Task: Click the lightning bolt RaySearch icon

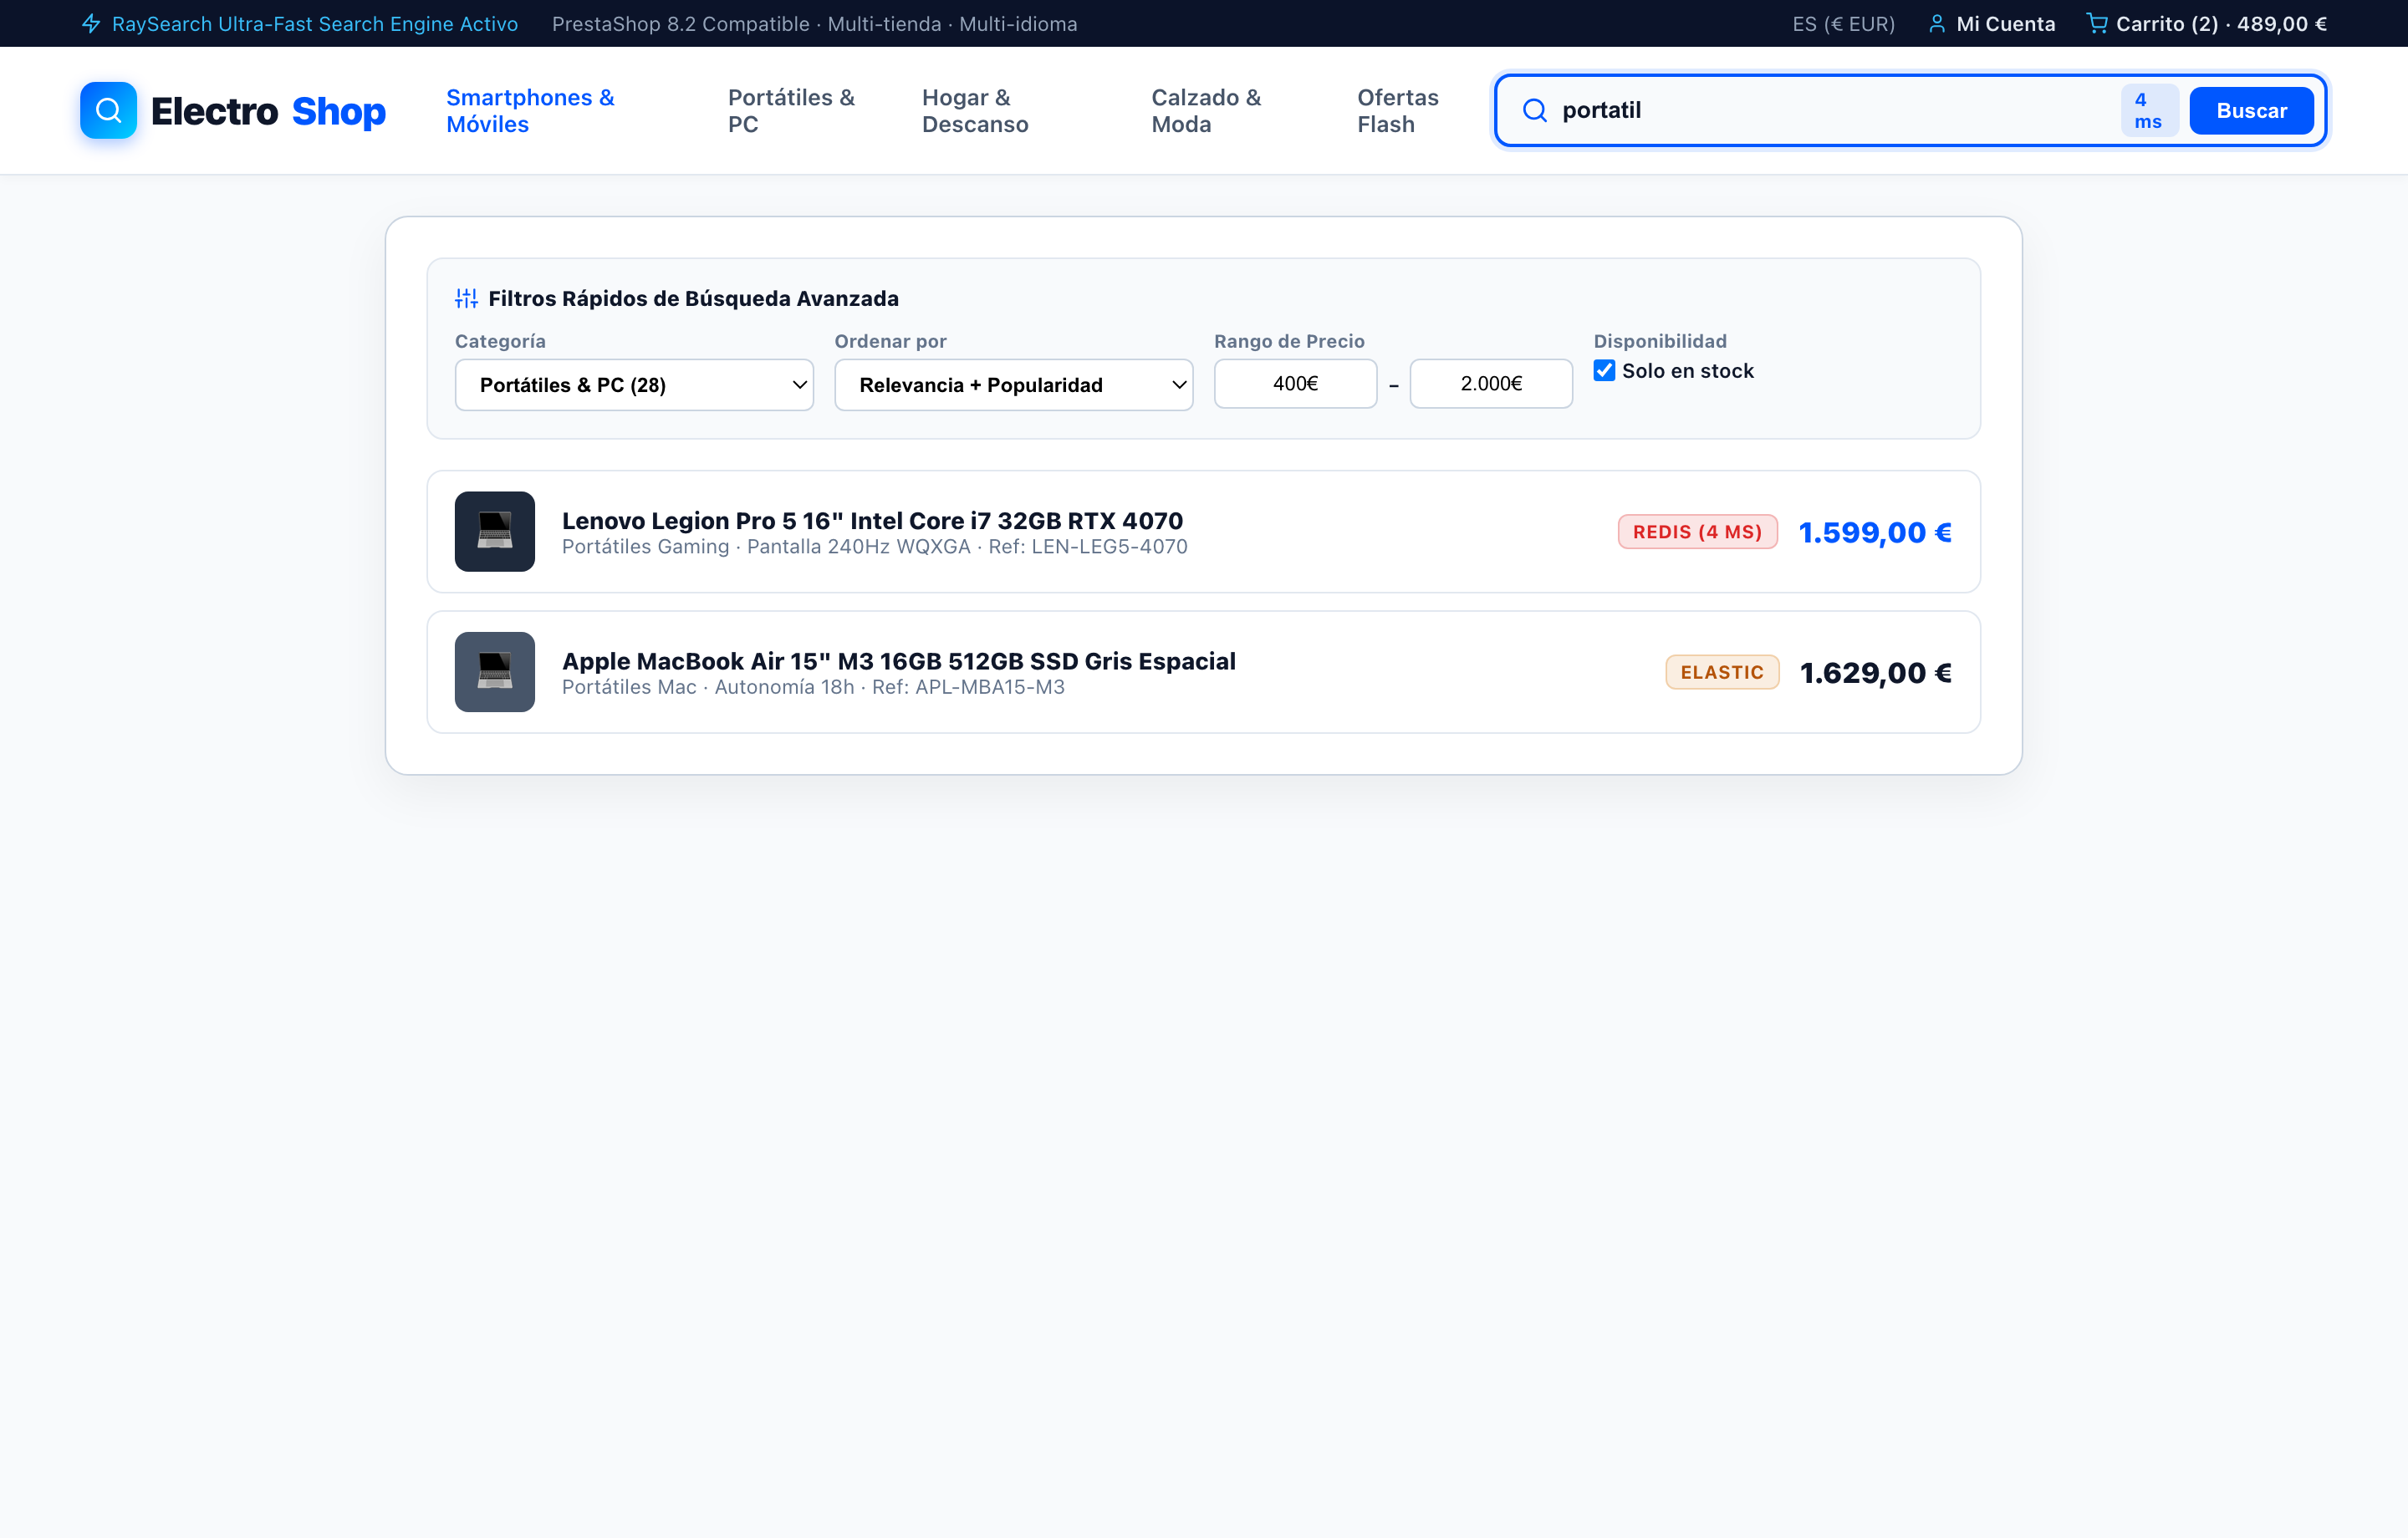Action: tap(91, 24)
